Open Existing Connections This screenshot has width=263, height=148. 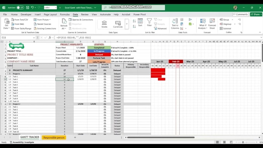point(45,29)
